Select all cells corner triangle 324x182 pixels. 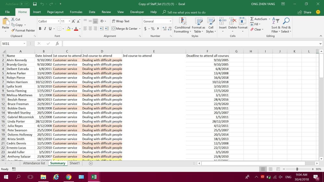pyautogui.click(x=4, y=51)
